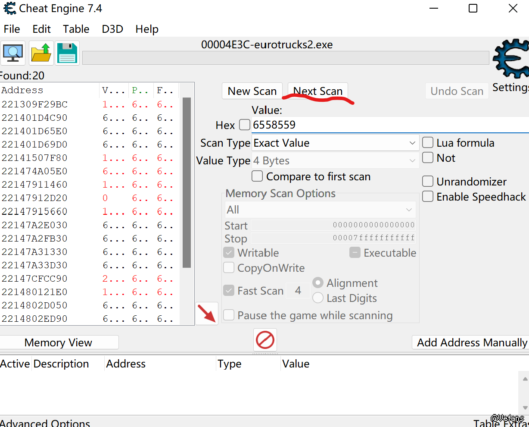Copy selected addresses with red arrow
Screen dimensions: 529x427
pos(207,314)
